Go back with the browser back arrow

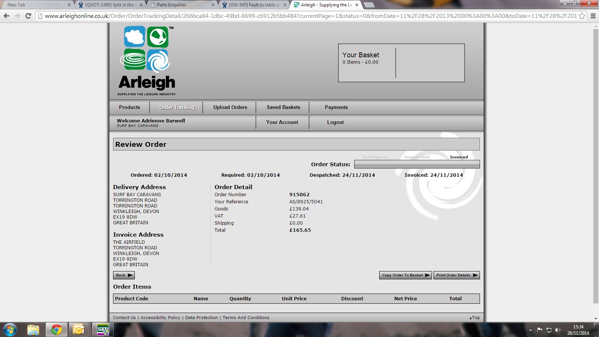6,16
